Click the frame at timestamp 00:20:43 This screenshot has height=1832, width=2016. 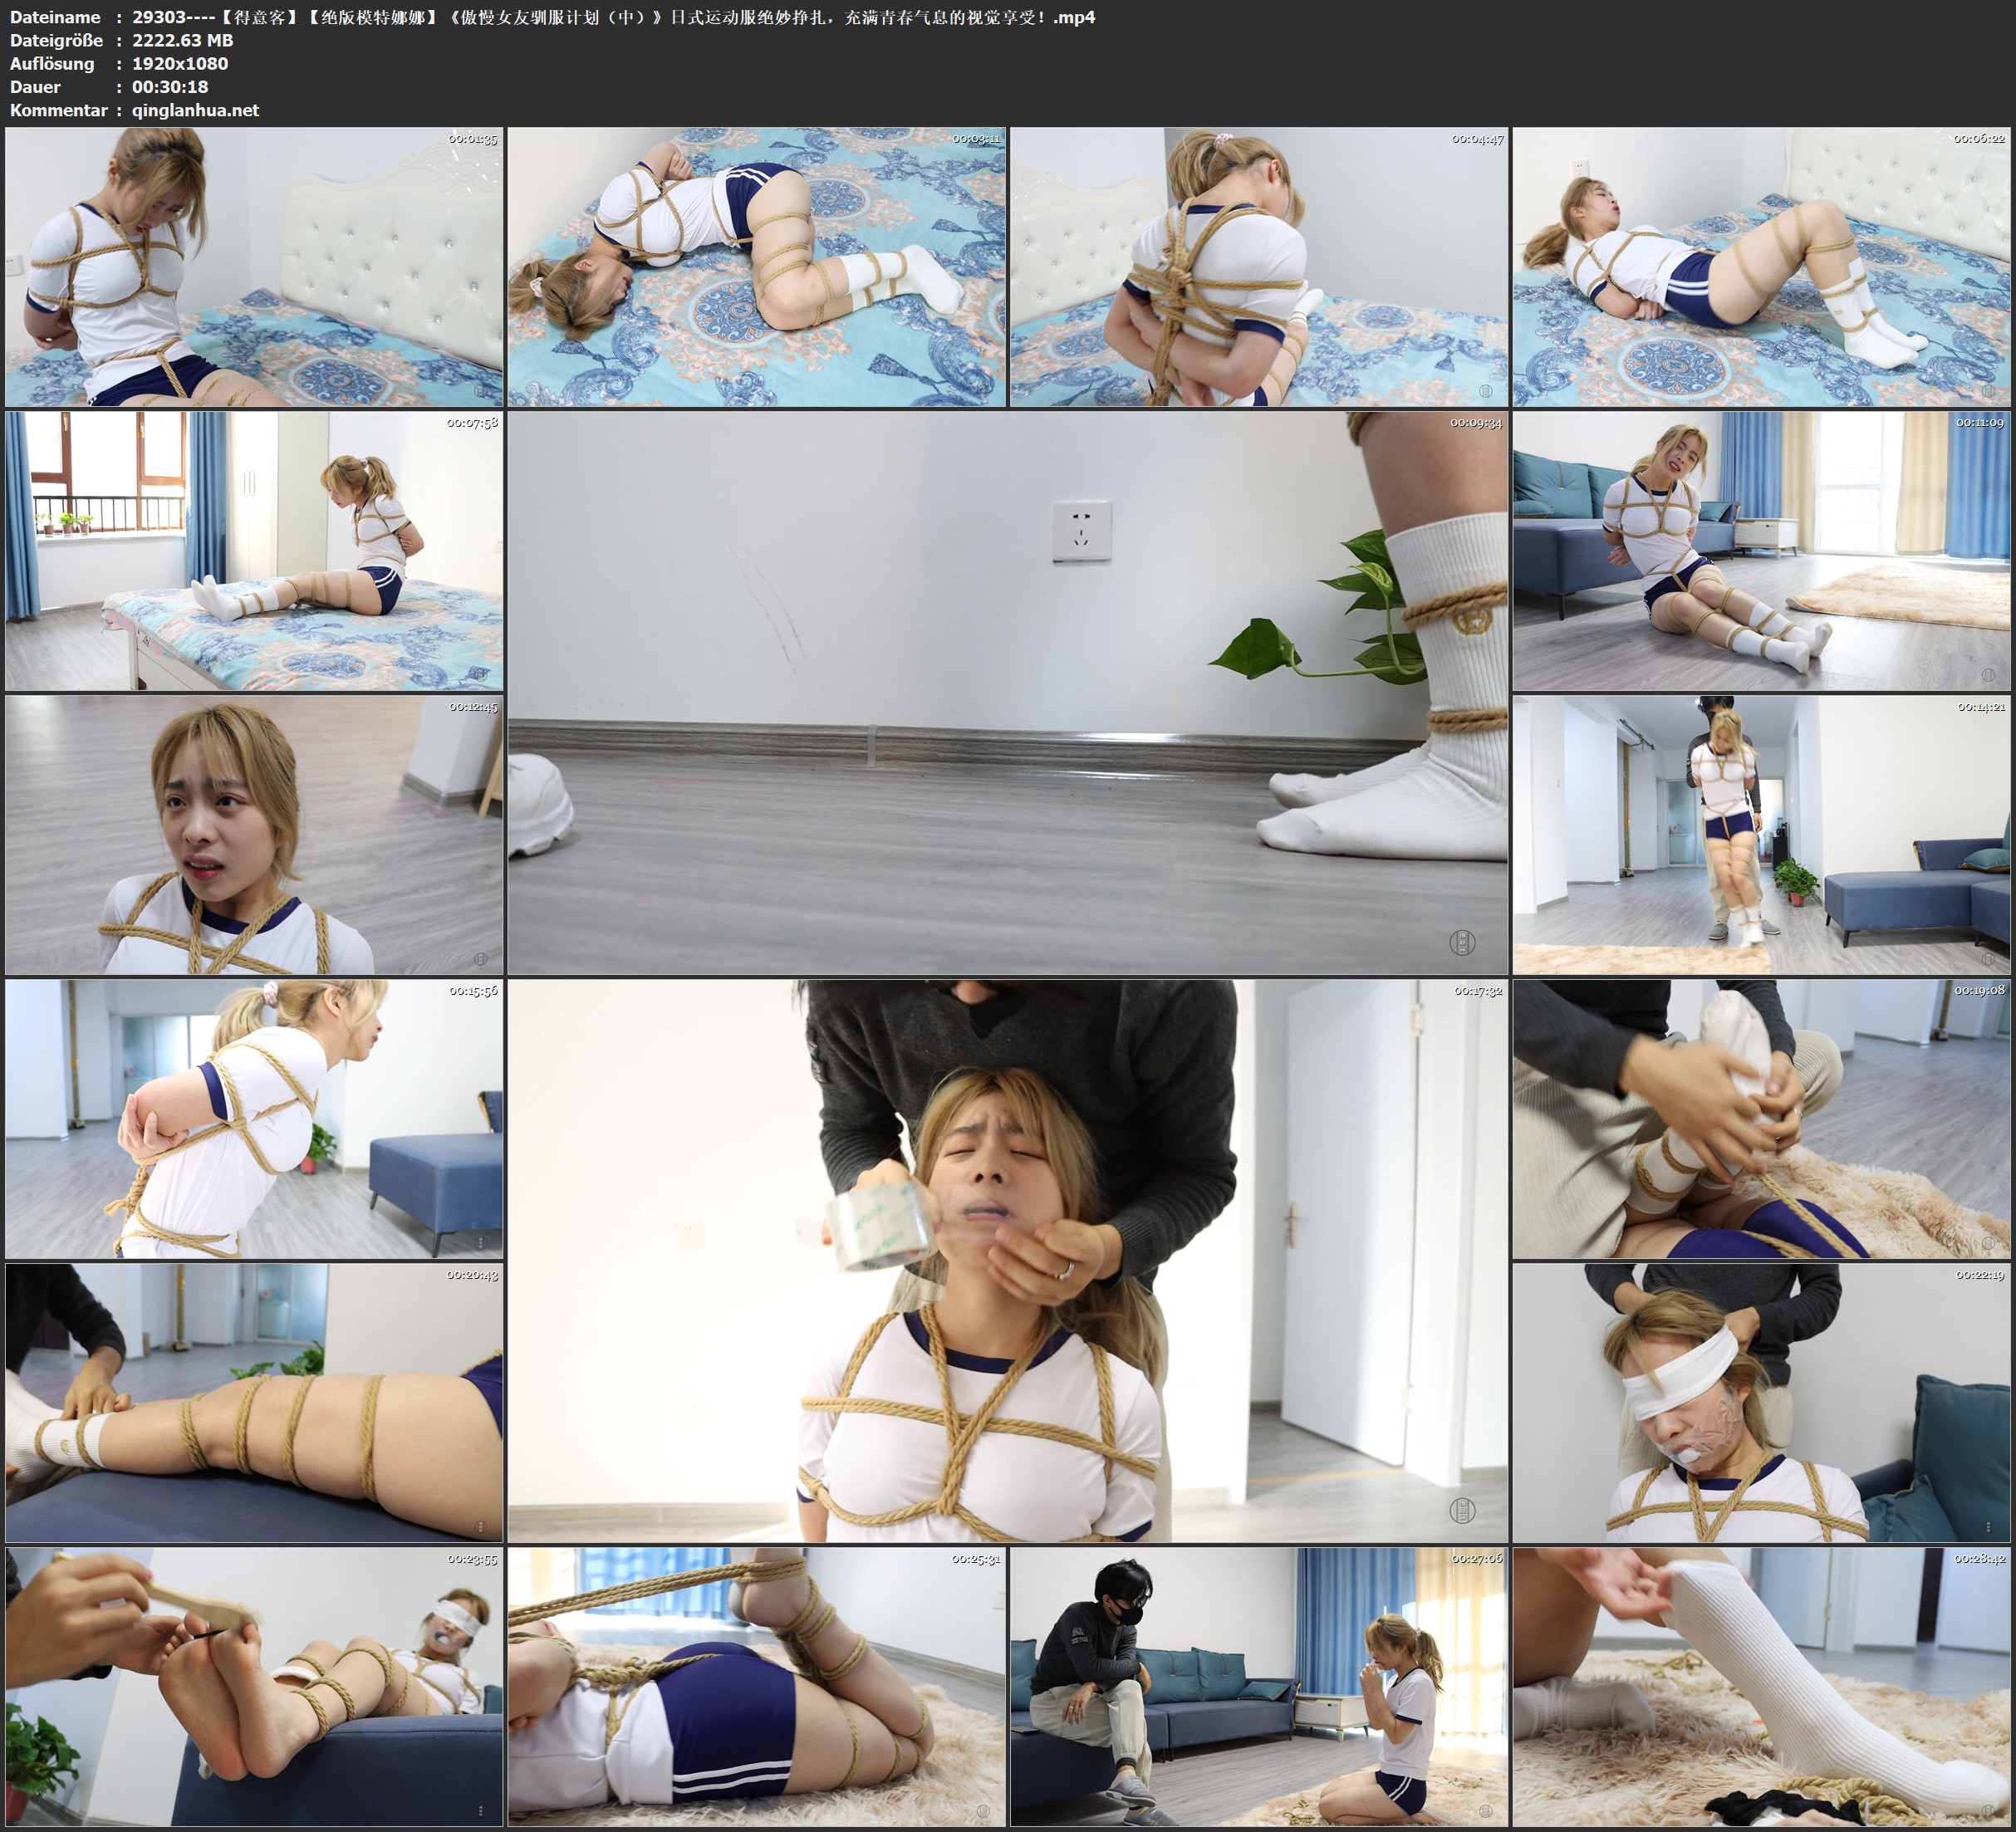point(254,1402)
